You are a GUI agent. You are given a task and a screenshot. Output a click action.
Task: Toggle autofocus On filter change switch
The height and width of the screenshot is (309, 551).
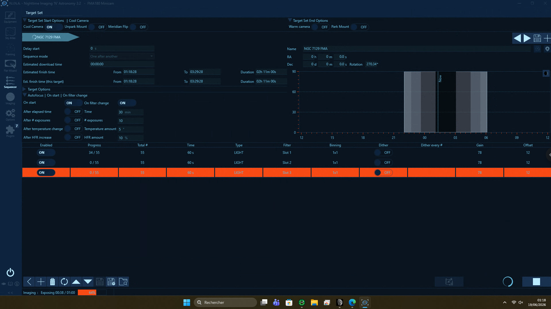(x=127, y=103)
